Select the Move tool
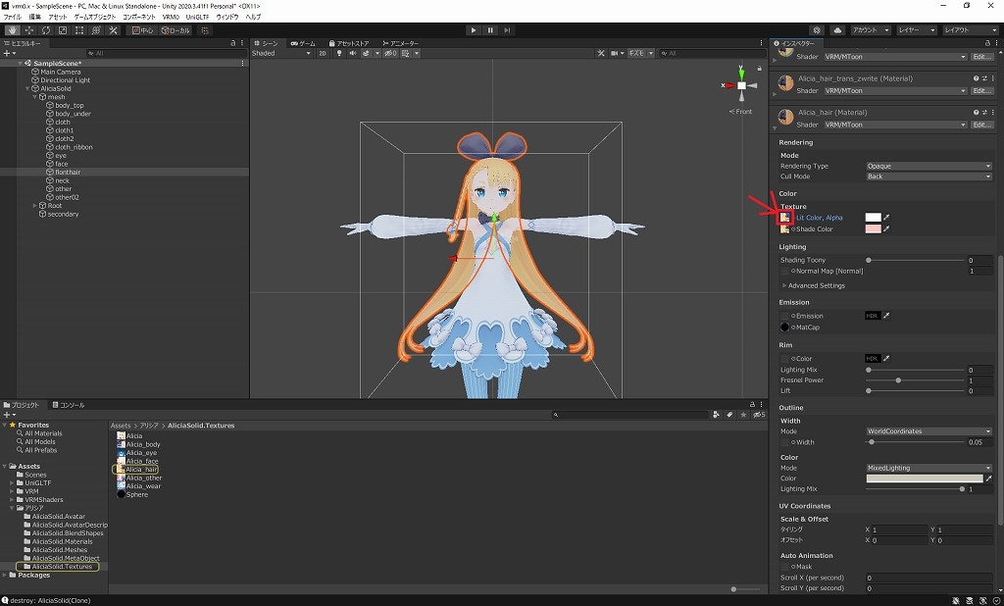The width and height of the screenshot is (1004, 606). (x=28, y=30)
